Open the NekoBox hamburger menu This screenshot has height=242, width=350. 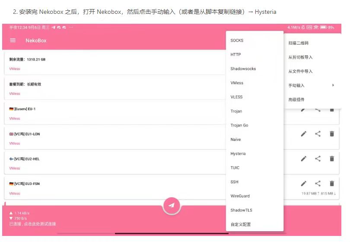[x=13, y=41]
